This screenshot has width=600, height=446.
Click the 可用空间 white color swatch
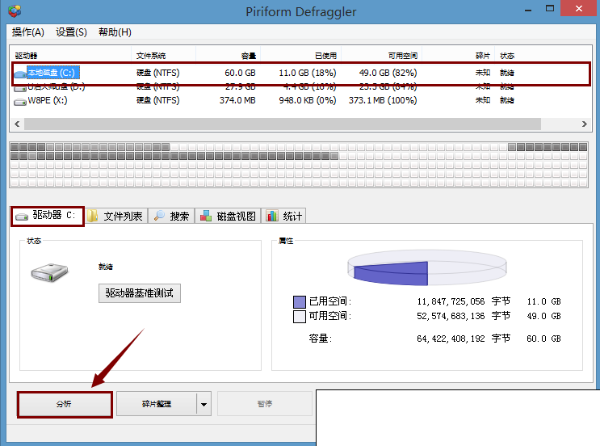[300, 317]
